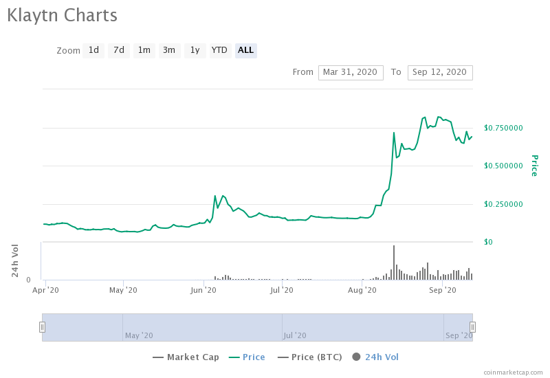
Task: Click the Jun '20 axis label
Action: tap(203, 290)
